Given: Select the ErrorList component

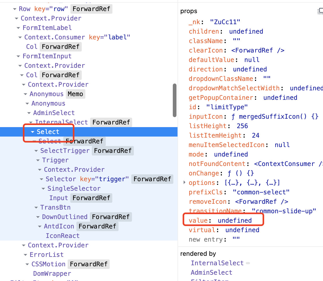Looking at the screenshot, I should 46,254.
